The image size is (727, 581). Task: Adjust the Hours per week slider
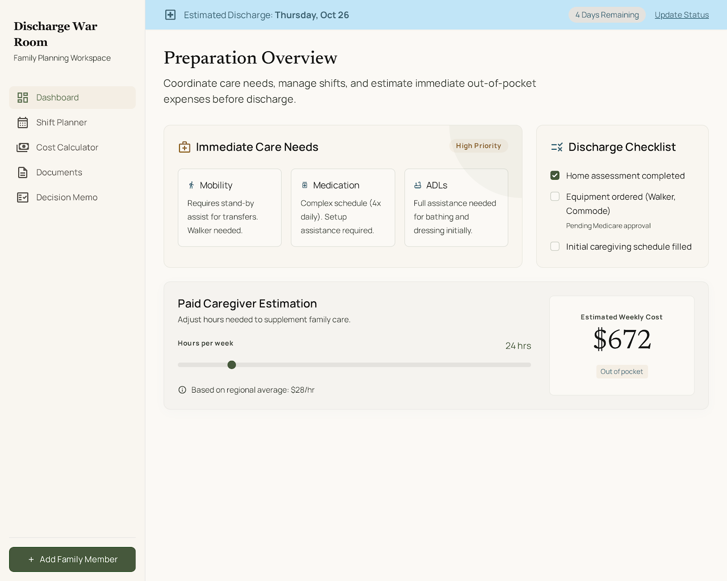232,364
